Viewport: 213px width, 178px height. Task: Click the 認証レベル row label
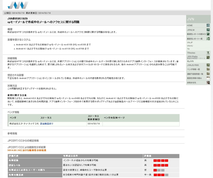point(14,165)
